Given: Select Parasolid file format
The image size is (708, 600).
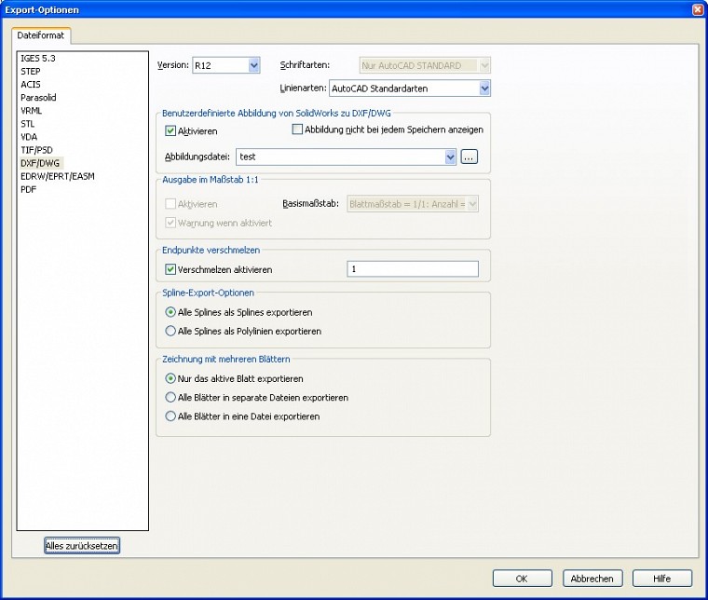Looking at the screenshot, I should click(38, 98).
